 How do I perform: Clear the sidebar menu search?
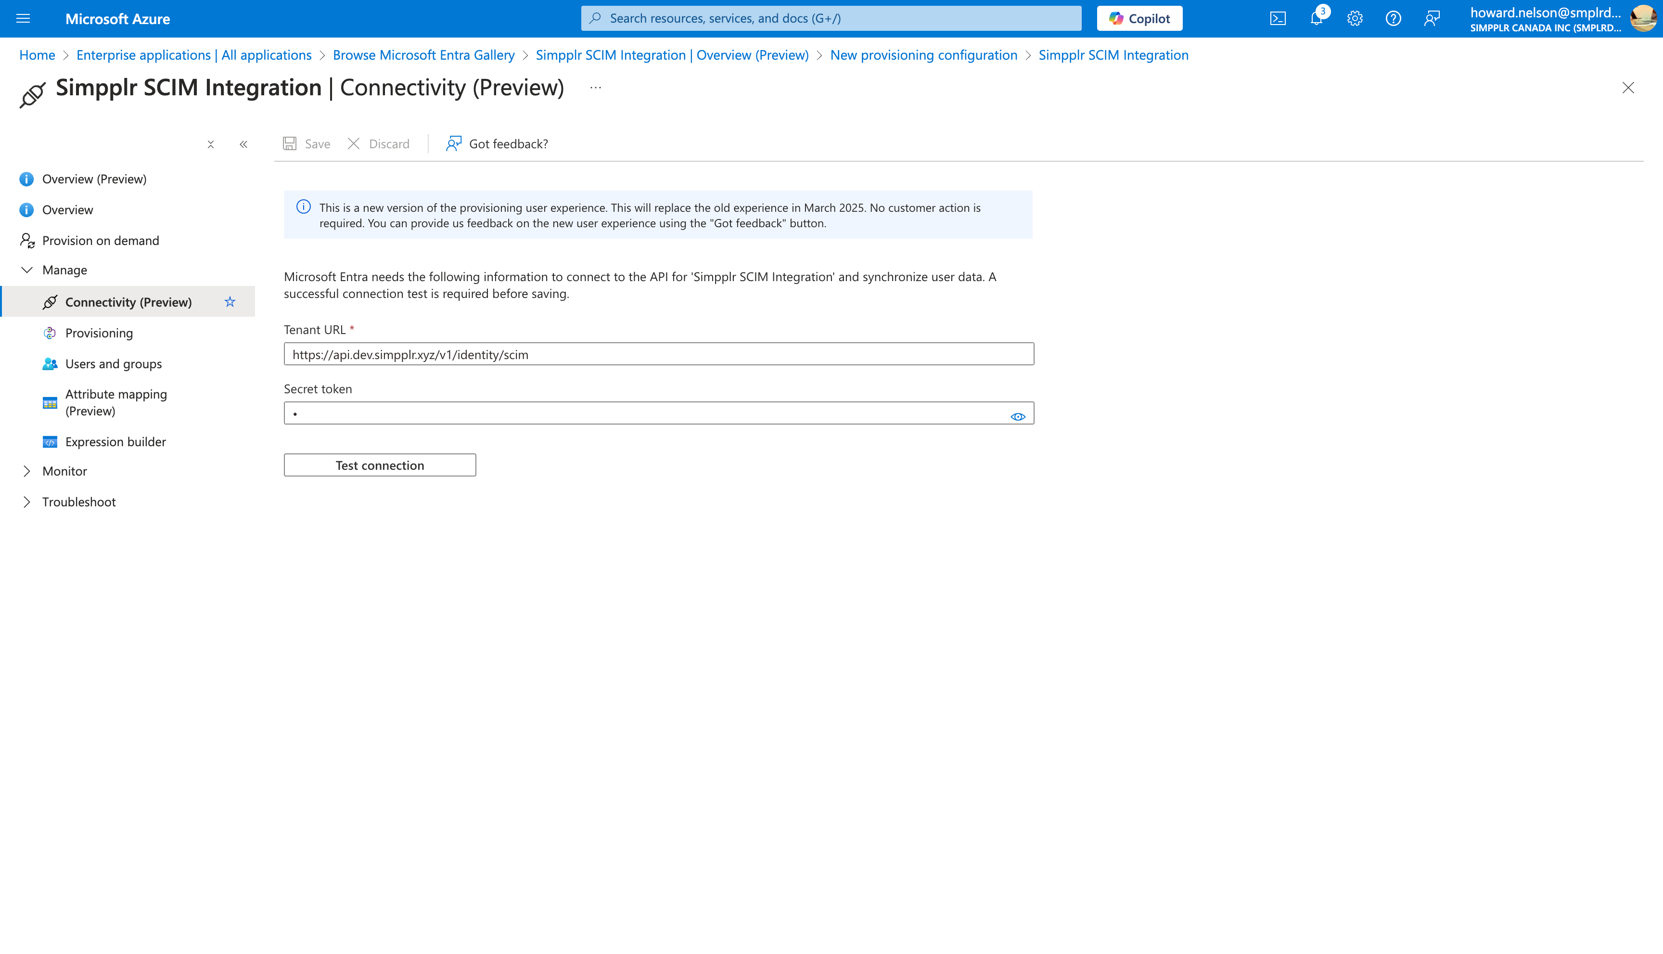coord(211,144)
